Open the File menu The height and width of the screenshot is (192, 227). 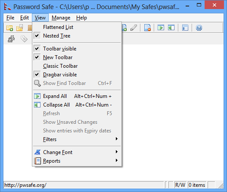click(10, 18)
